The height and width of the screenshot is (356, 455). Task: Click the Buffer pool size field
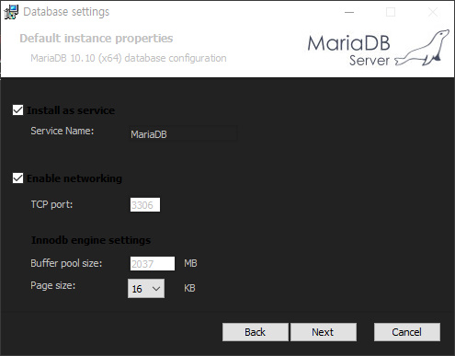(153, 264)
